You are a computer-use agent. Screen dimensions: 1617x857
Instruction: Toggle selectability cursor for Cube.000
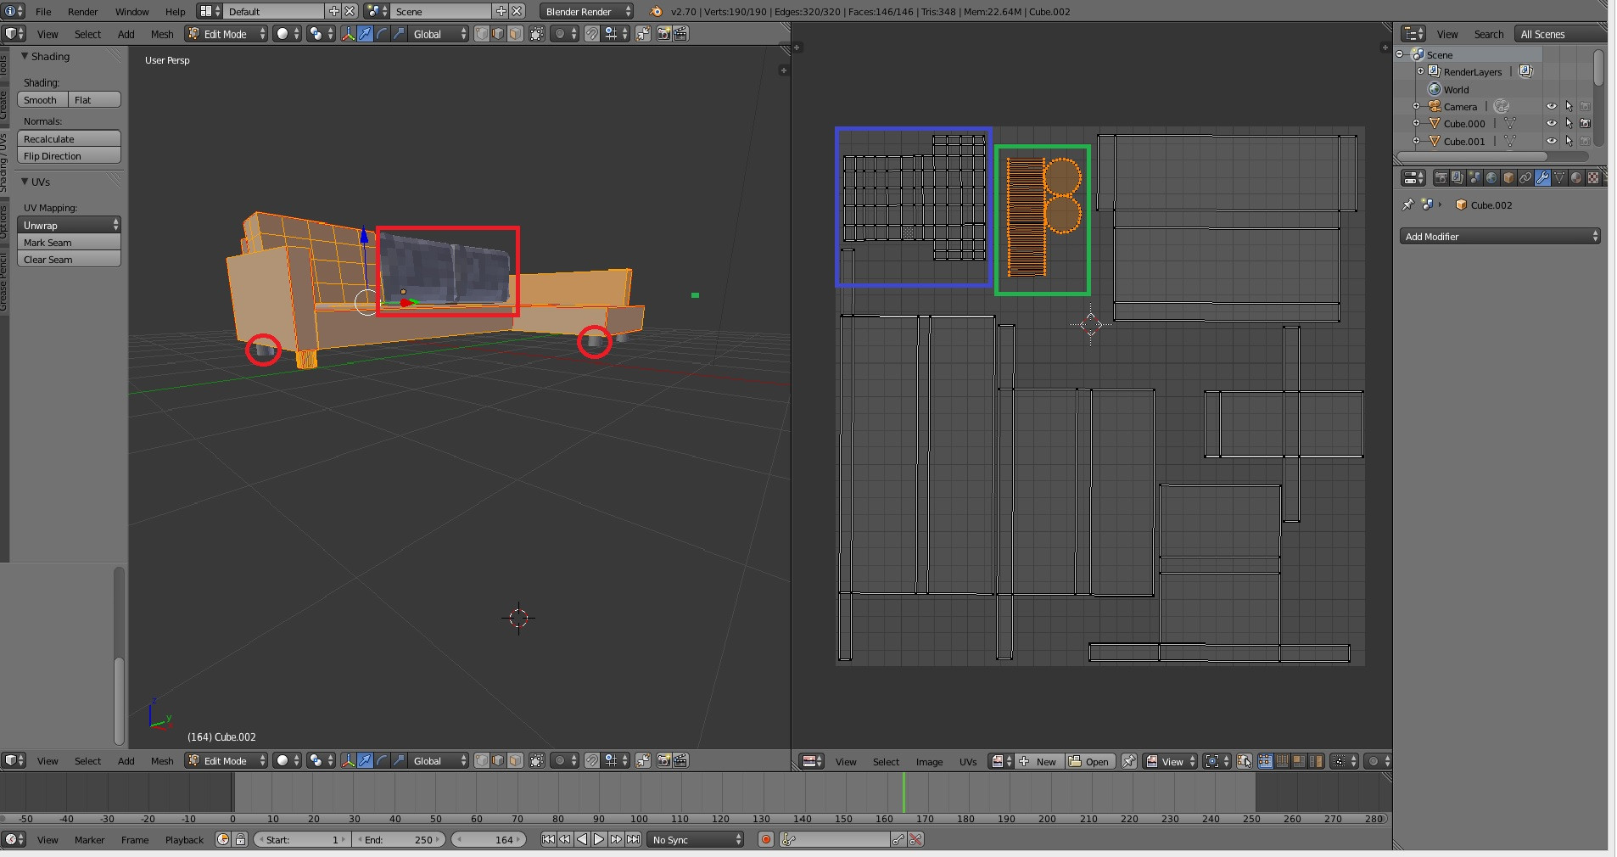[1569, 124]
